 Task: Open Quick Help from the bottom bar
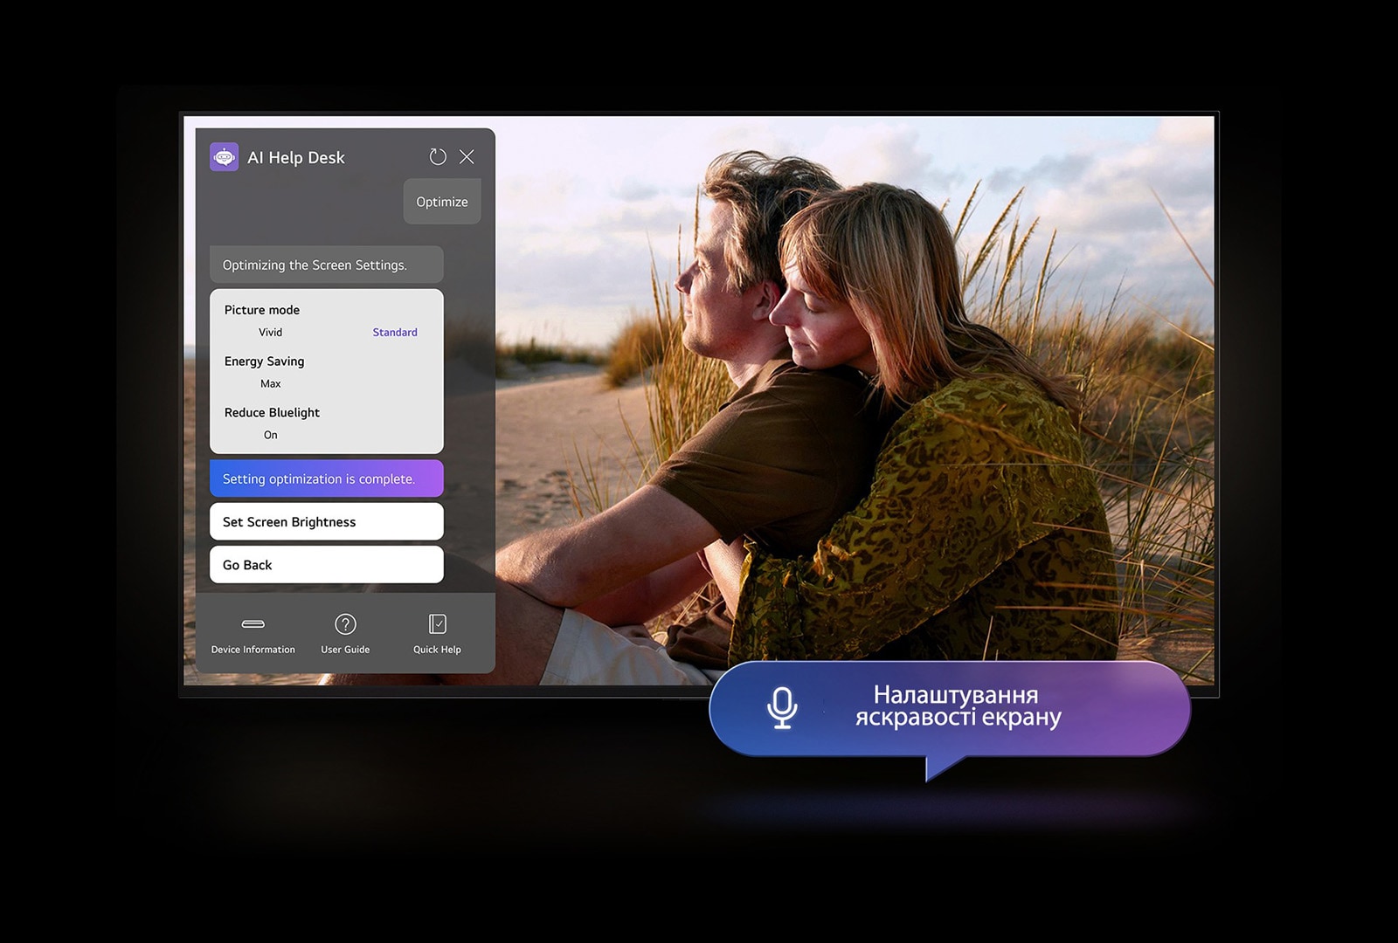tap(437, 633)
